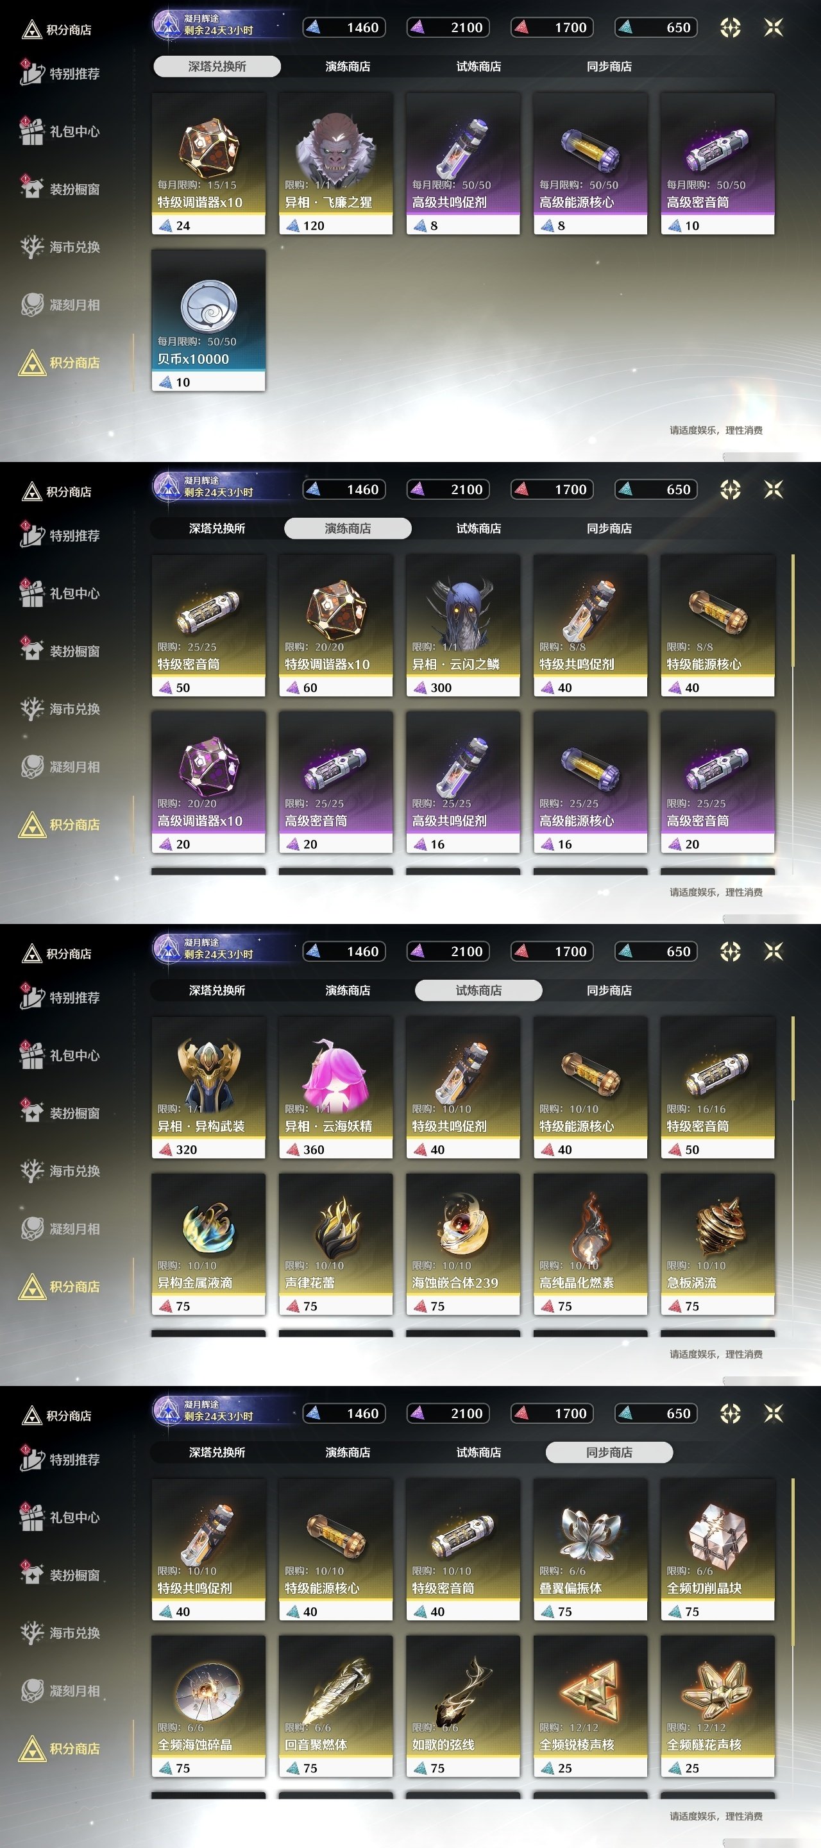Choose the 全频锐棱声核 triangle core item
This screenshot has width=821, height=1848.
point(590,1706)
